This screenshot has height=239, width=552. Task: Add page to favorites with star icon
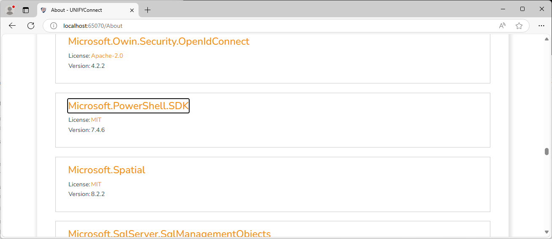(519, 26)
